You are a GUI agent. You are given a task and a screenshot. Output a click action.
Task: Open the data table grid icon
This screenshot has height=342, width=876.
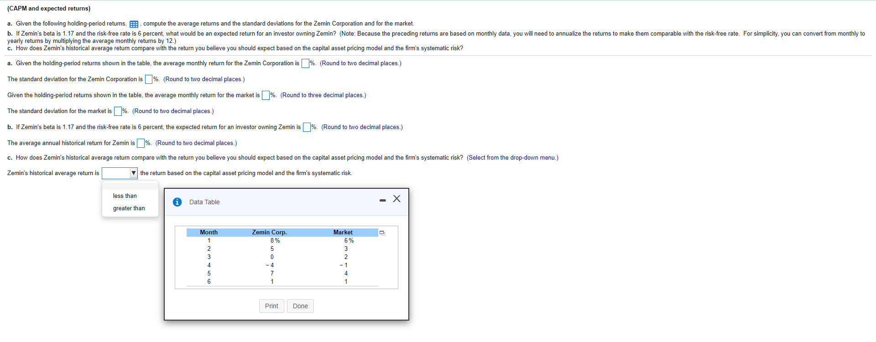[x=134, y=24]
